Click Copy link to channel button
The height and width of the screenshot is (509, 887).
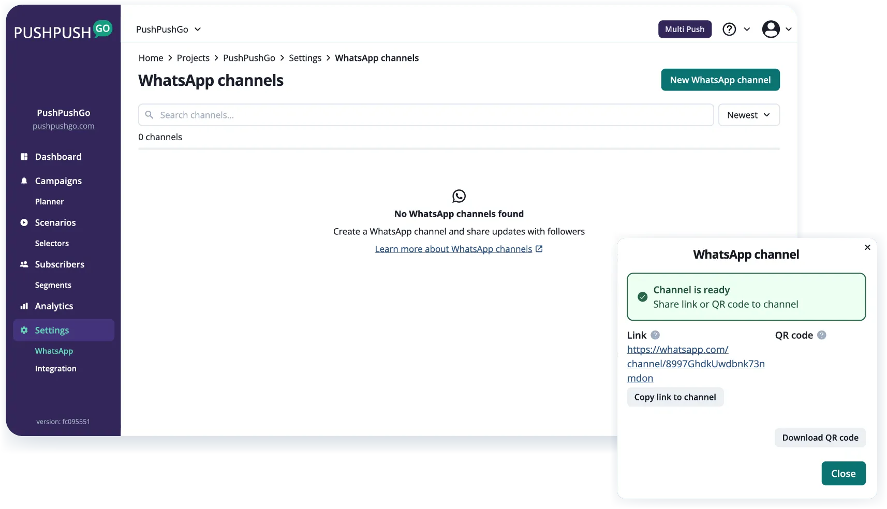[675, 397]
